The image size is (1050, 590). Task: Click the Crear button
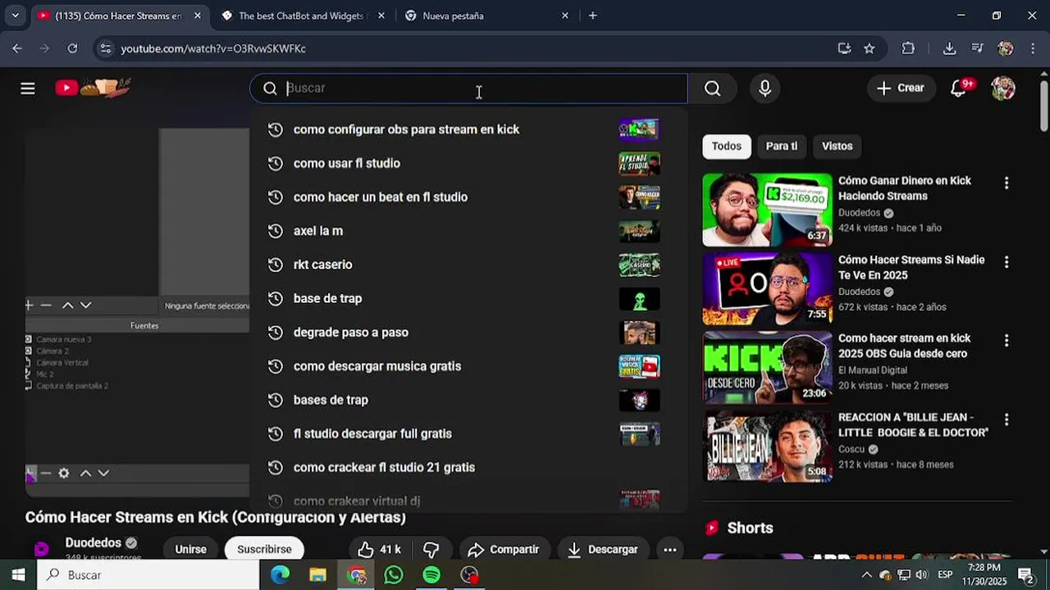[901, 88]
